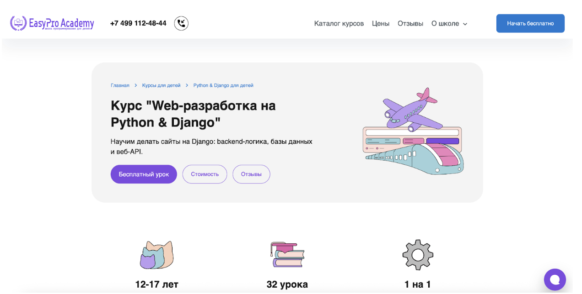Click the arrow beside О школе
The height and width of the screenshot is (294, 582).
point(465,24)
